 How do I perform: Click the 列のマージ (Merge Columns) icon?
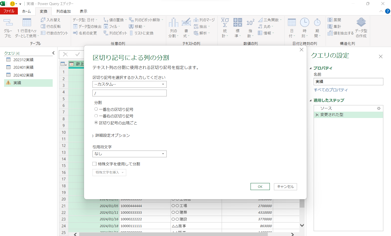[x=196, y=20]
